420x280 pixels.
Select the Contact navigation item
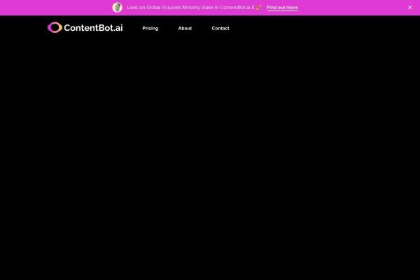tap(220, 28)
